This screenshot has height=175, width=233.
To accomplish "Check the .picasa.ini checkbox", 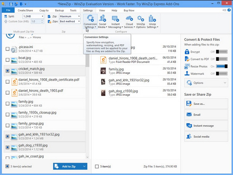I will point(7,49).
